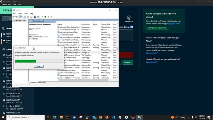
Task: Open Firefox from taskbar
Action: click(107, 117)
